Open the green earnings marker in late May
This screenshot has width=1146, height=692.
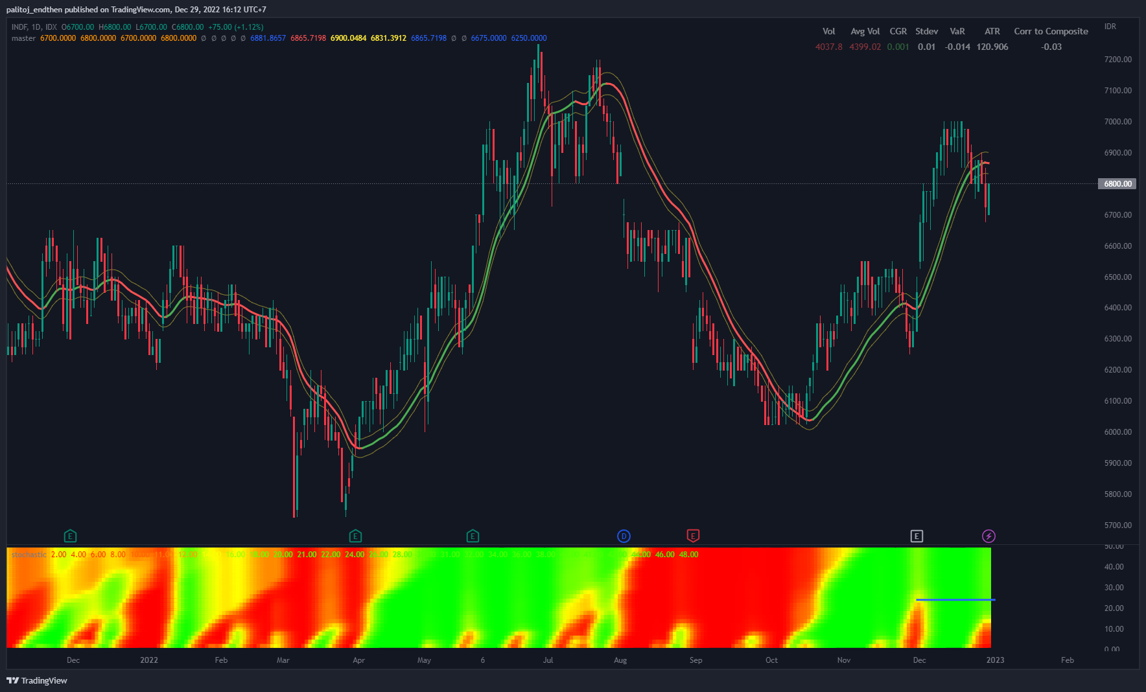coord(473,536)
